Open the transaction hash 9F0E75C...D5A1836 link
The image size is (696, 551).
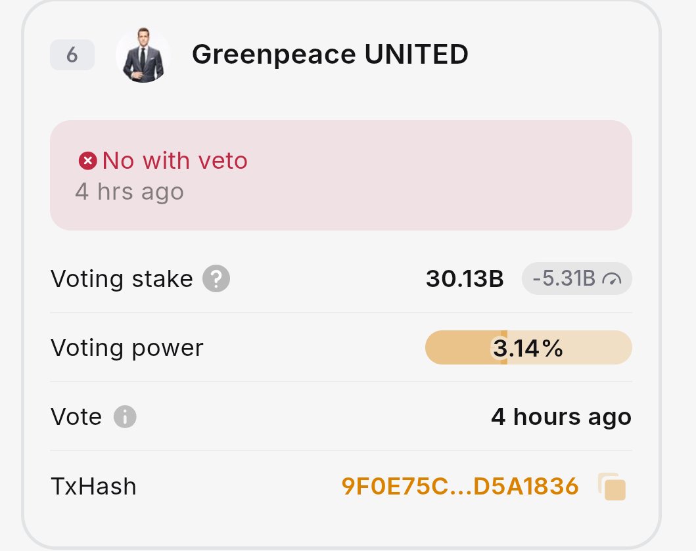(x=460, y=487)
